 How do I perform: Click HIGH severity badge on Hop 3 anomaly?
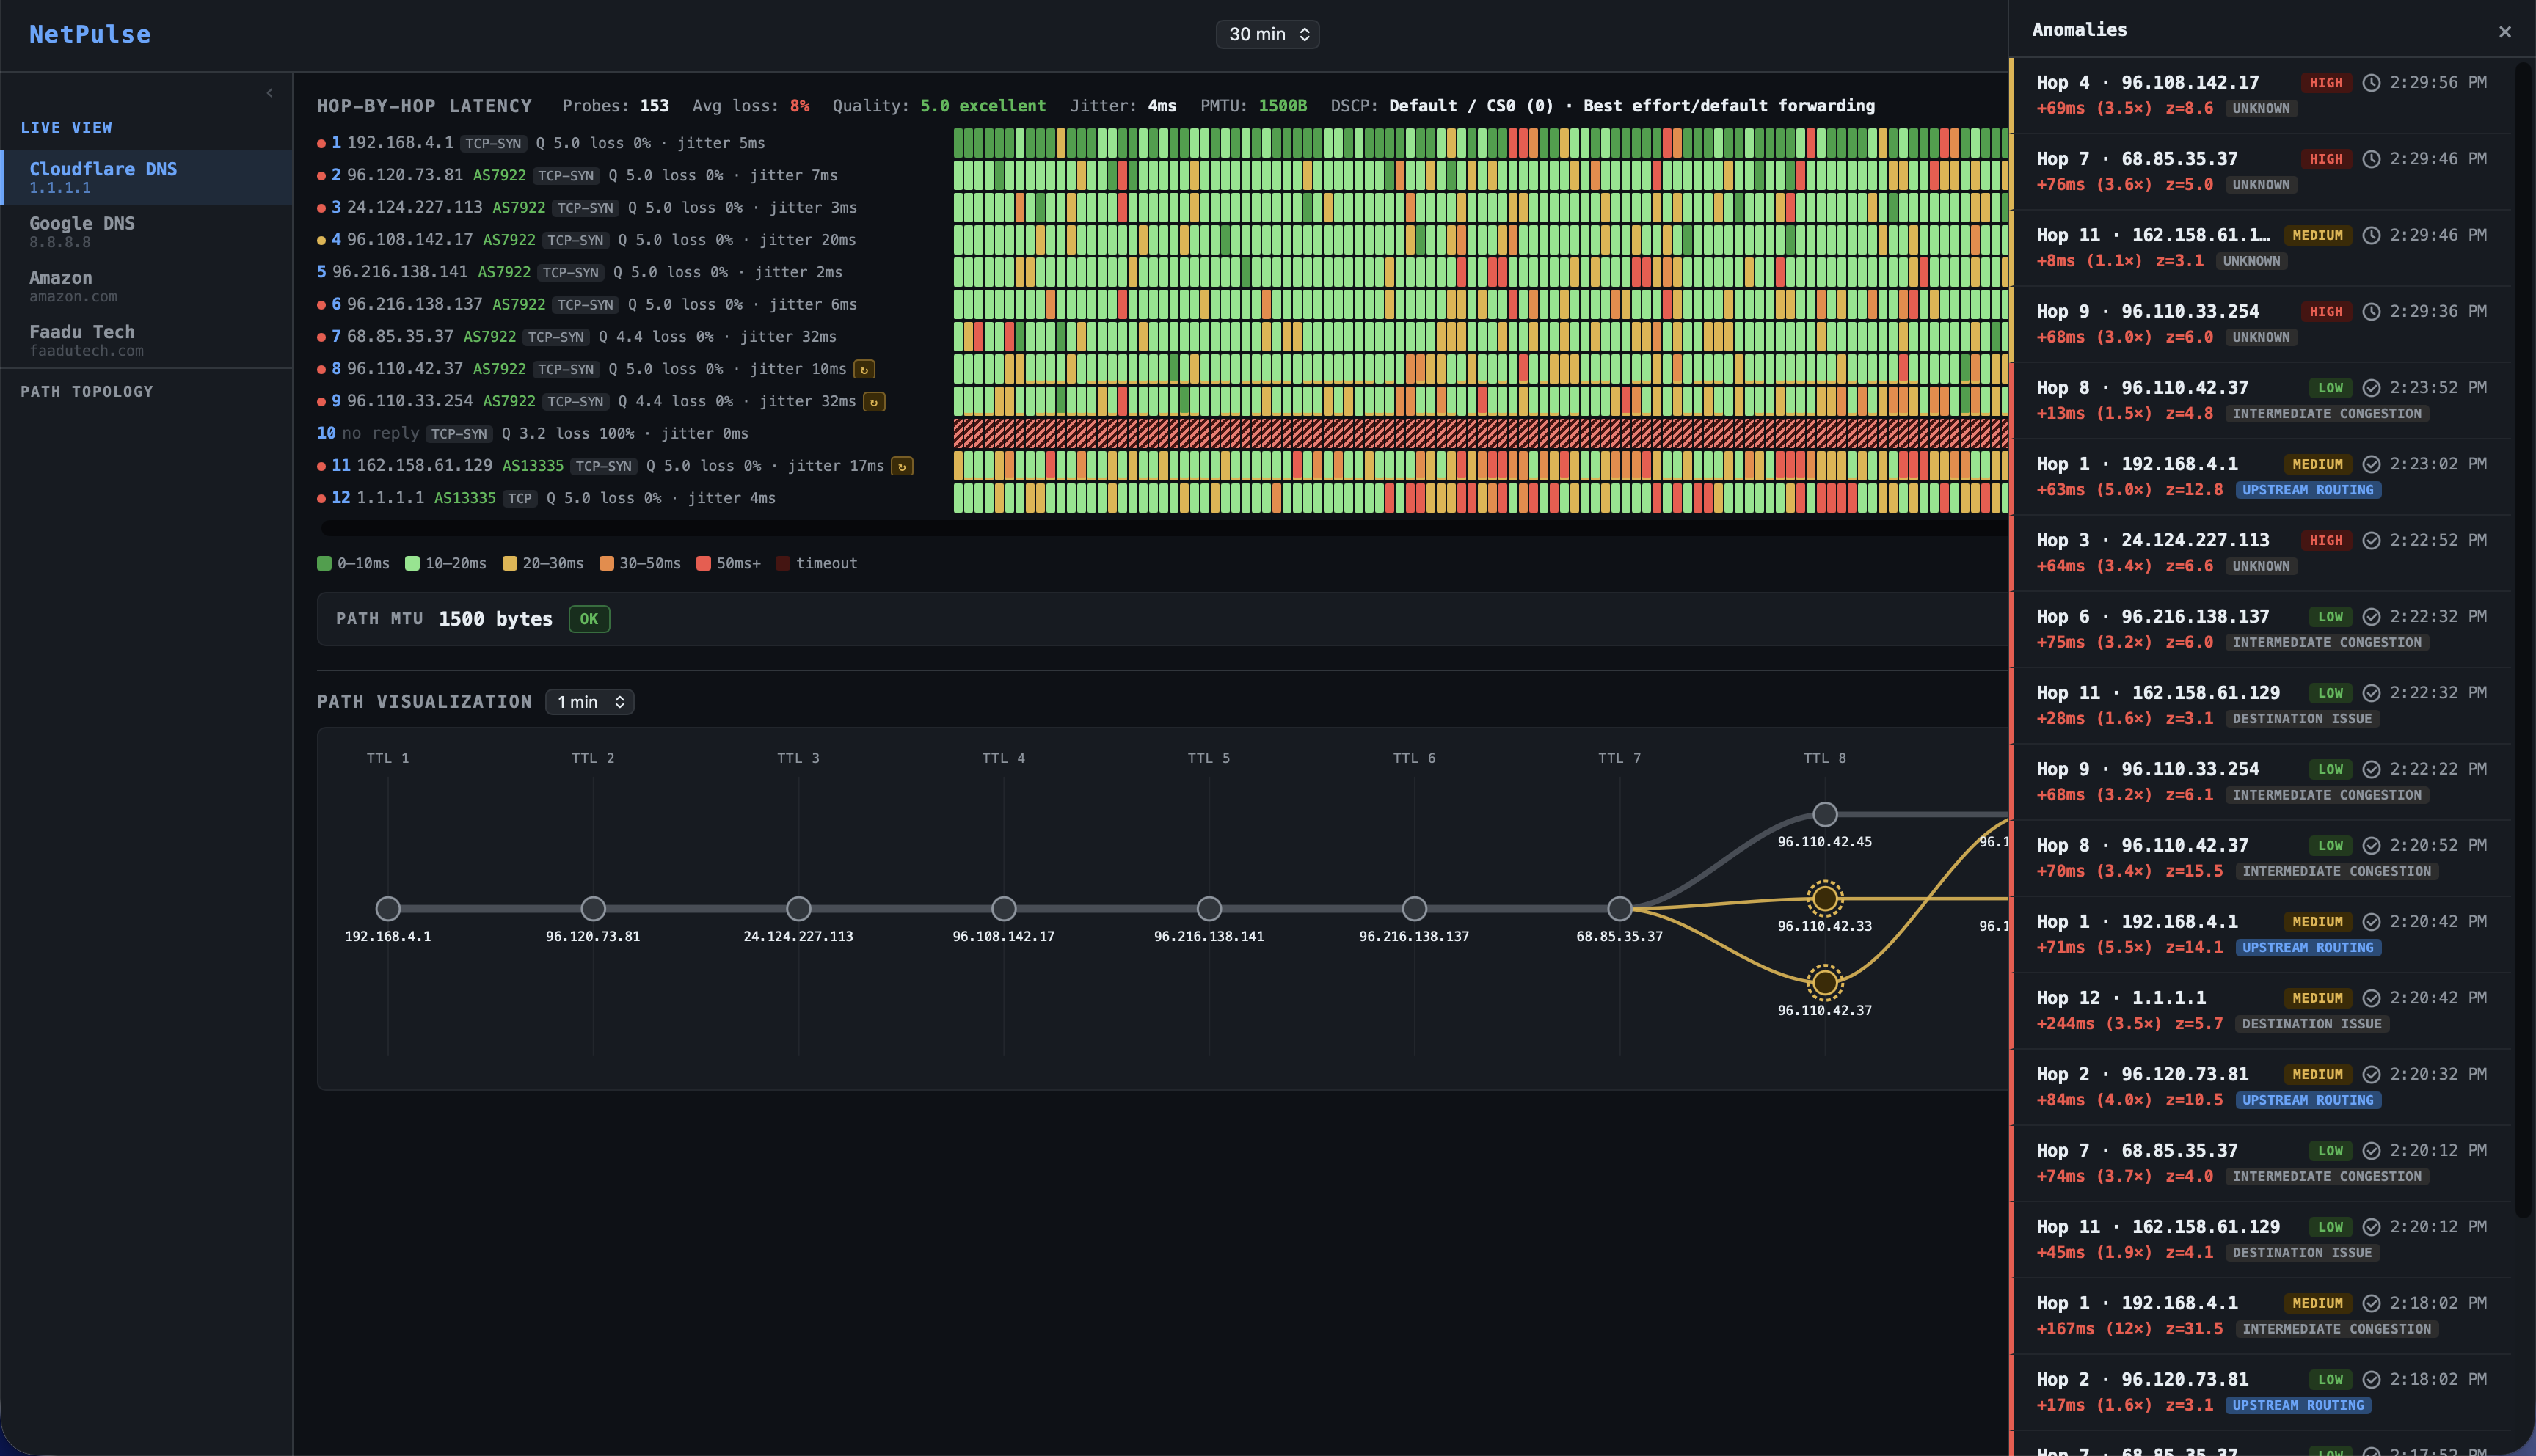(2326, 541)
